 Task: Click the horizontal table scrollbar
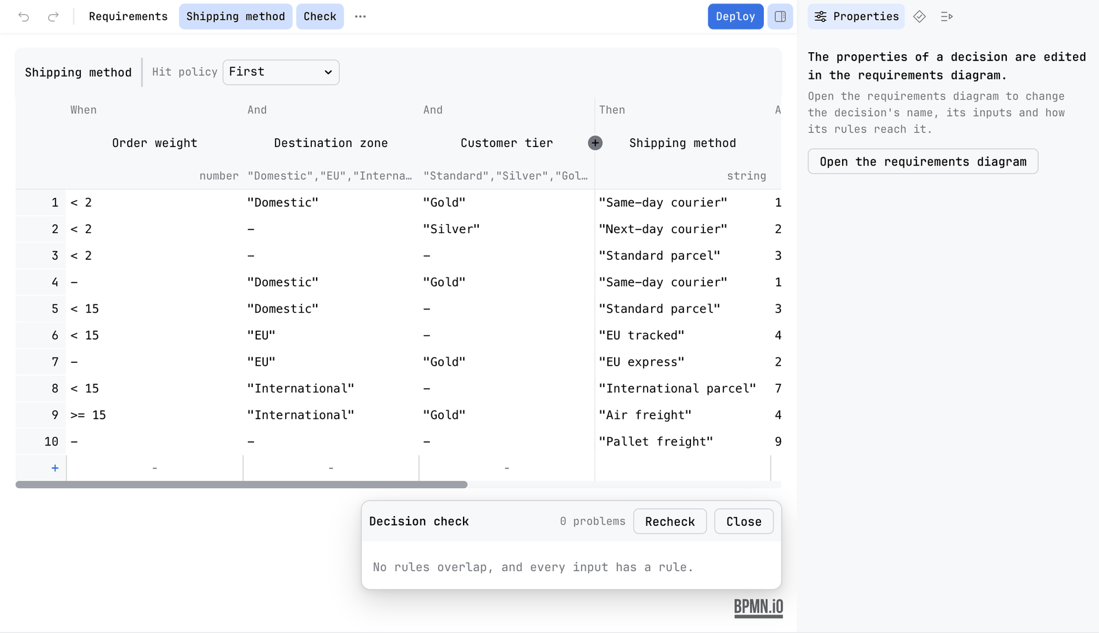pos(241,485)
